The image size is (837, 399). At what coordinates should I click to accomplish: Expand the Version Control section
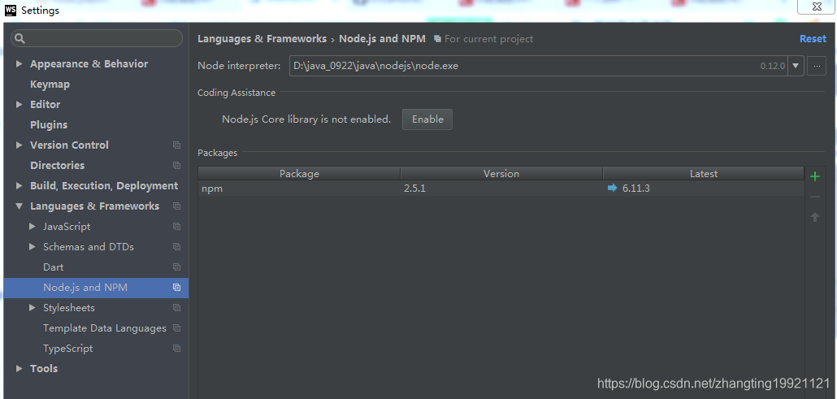tap(20, 145)
